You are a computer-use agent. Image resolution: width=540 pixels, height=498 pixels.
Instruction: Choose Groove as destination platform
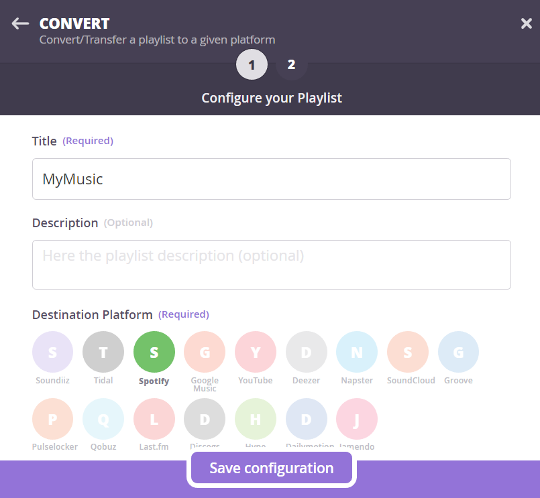[x=459, y=352]
